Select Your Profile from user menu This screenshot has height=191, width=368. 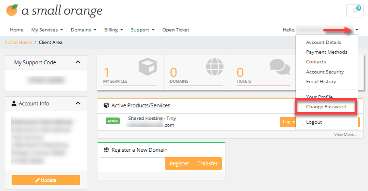tap(319, 97)
